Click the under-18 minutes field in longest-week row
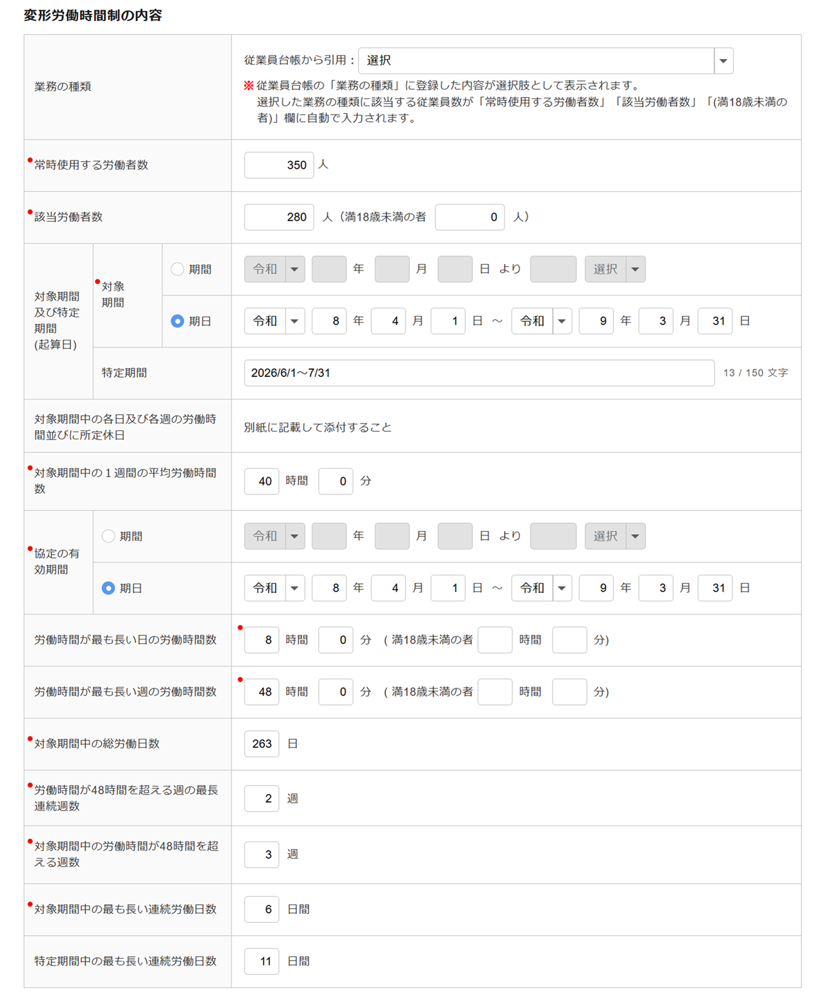This screenshot has width=821, height=994. (570, 692)
